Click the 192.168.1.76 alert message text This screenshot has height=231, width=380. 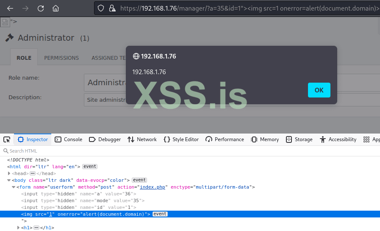click(149, 72)
